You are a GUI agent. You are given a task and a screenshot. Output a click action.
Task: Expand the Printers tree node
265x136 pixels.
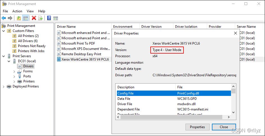coord(14,81)
